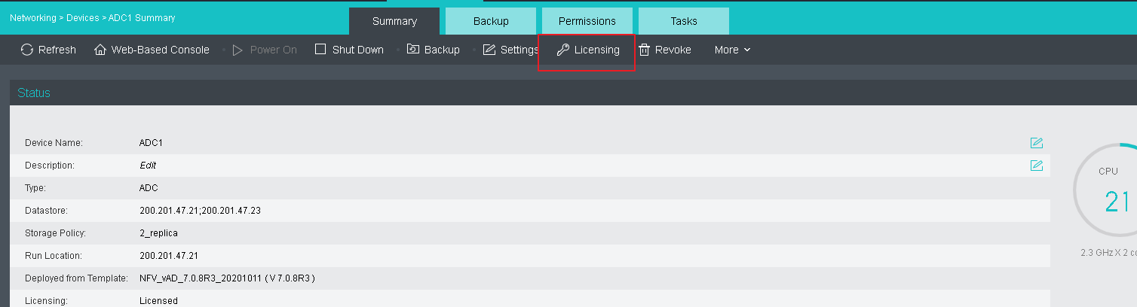Click the Backup camera icon in toolbar
The width and height of the screenshot is (1137, 307).
click(413, 50)
